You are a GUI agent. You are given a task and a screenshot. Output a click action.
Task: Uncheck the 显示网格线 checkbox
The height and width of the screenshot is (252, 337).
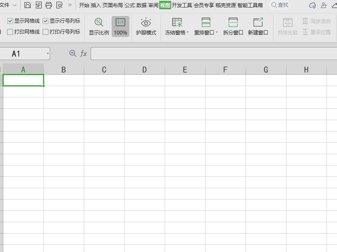(11, 21)
